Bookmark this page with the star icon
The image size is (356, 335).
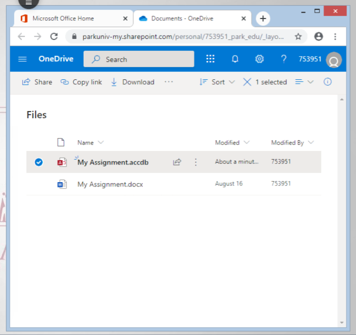point(298,37)
